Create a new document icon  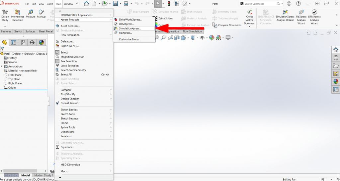pyautogui.click(x=94, y=4)
